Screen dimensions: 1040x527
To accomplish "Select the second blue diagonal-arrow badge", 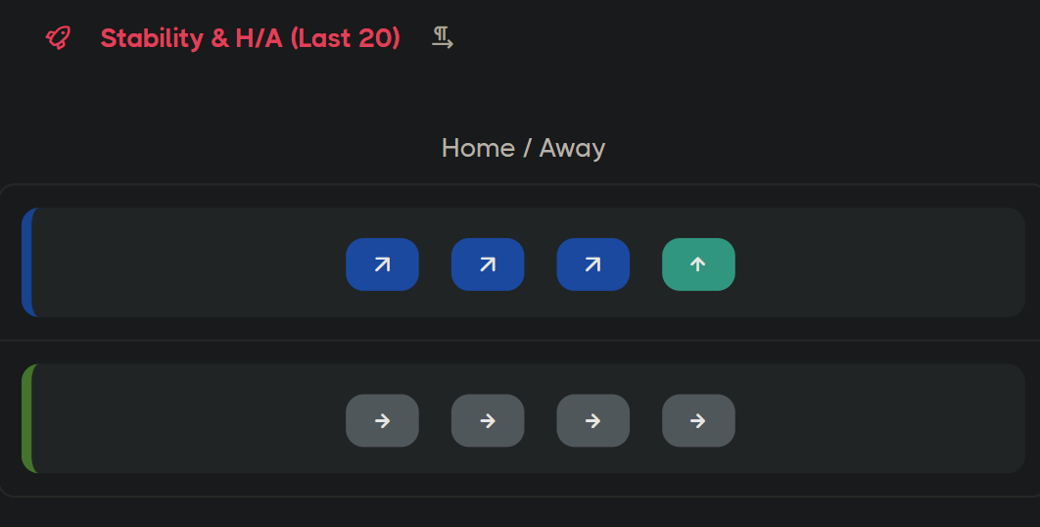I will pyautogui.click(x=488, y=264).
